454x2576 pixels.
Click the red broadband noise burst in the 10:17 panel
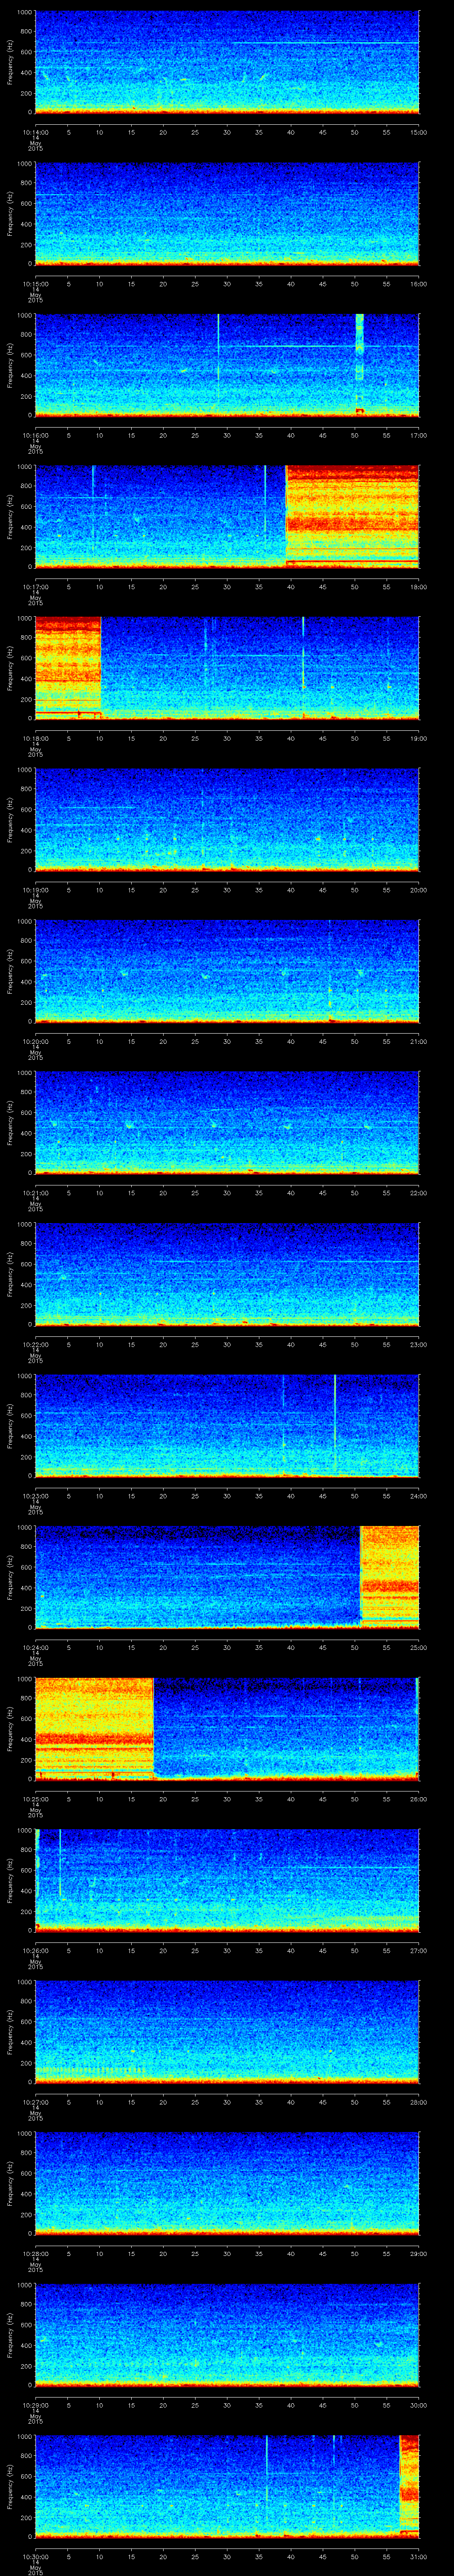tap(352, 517)
